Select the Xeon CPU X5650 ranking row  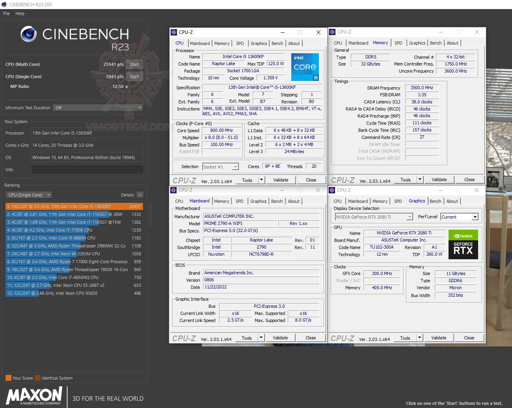[x=74, y=293]
